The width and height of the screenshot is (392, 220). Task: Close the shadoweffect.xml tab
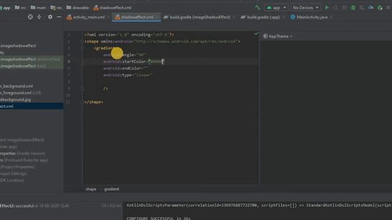(157, 17)
